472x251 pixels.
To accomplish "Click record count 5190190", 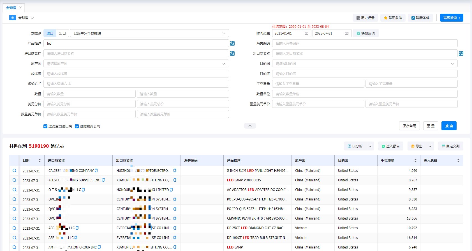I will [x=39, y=146].
